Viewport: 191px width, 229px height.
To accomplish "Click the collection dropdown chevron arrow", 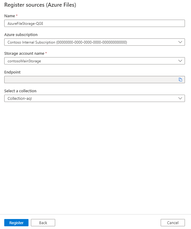I will pyautogui.click(x=180, y=98).
